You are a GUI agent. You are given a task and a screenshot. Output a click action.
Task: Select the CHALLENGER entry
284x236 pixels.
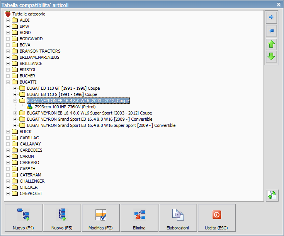pos(32,181)
